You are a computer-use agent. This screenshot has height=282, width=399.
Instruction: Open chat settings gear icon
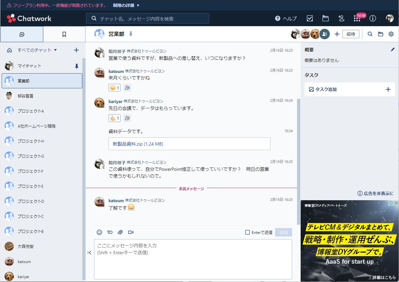coord(391,34)
